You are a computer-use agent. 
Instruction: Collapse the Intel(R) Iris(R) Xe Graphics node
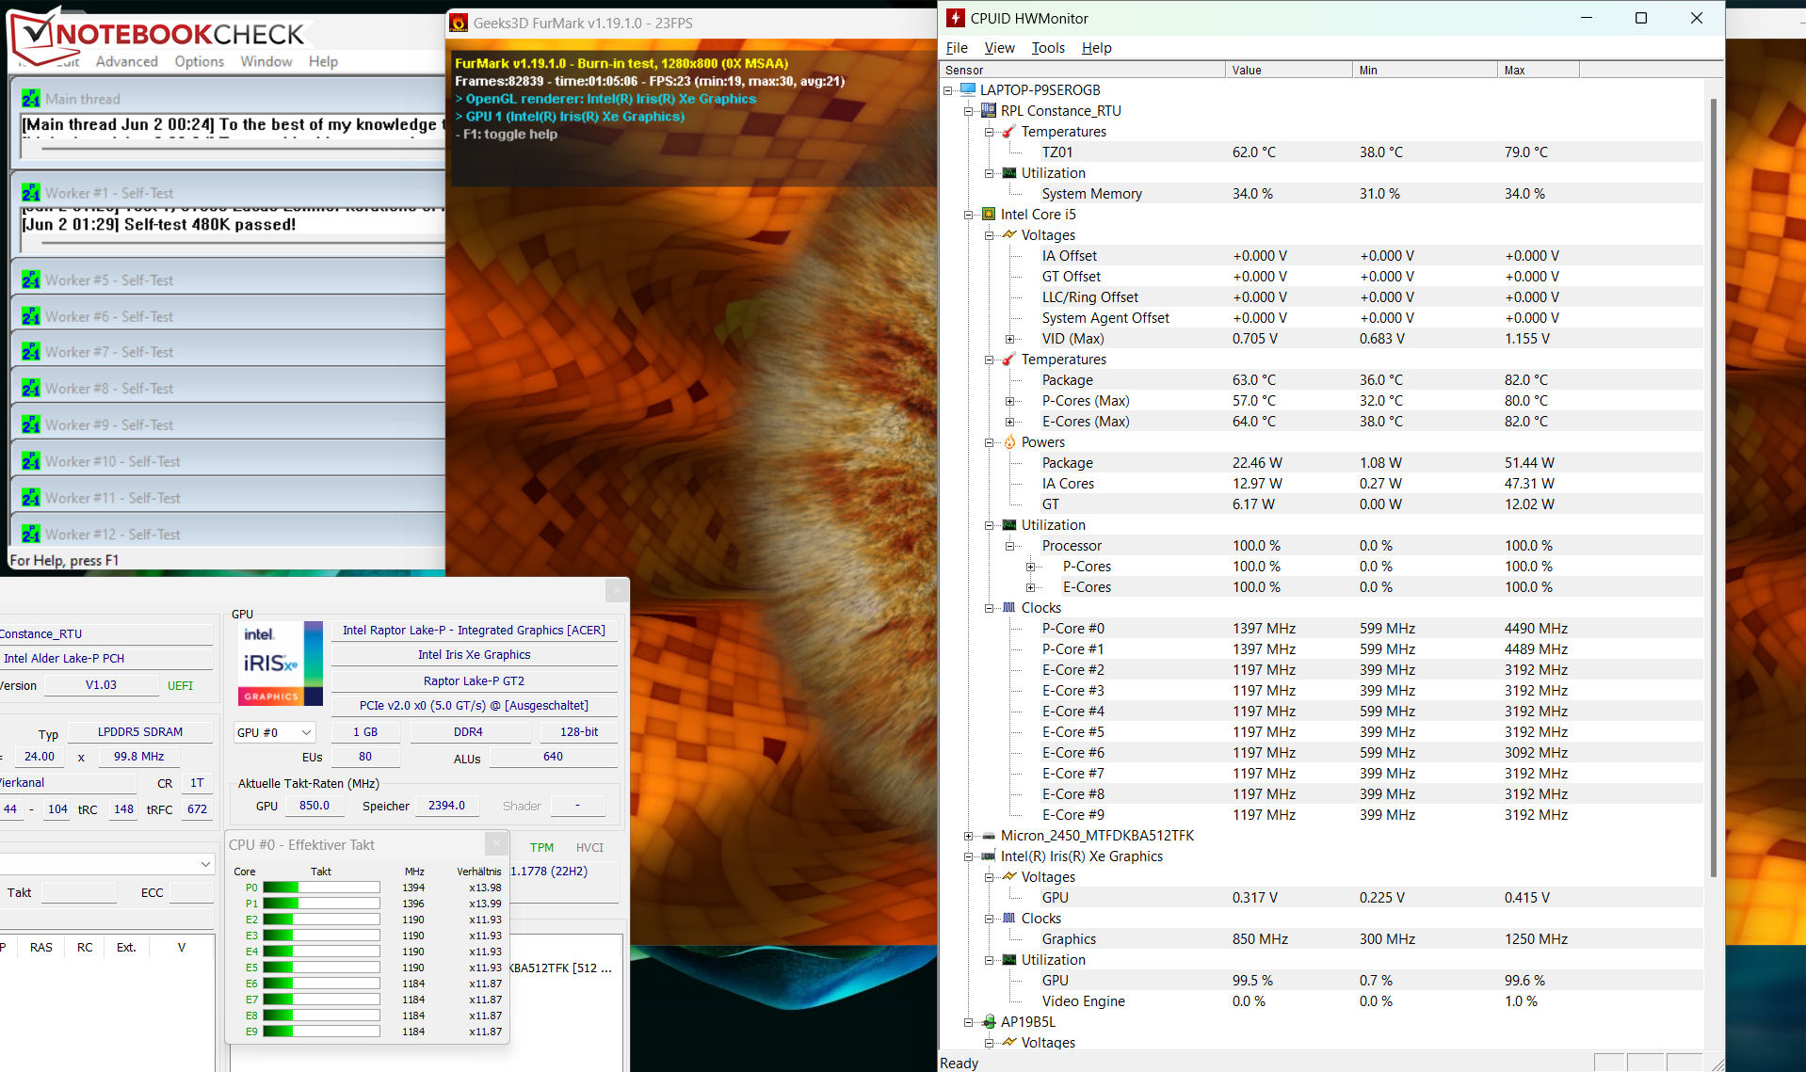969,856
